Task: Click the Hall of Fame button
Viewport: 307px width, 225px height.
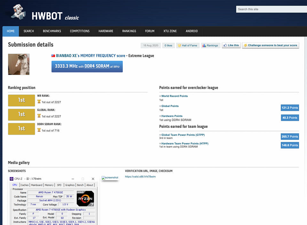Action: pyautogui.click(x=188, y=45)
